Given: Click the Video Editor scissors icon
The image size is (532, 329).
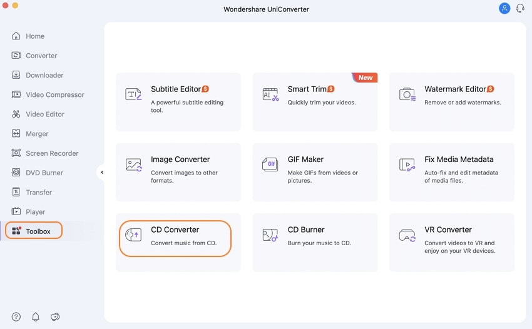Looking at the screenshot, I should 16,114.
